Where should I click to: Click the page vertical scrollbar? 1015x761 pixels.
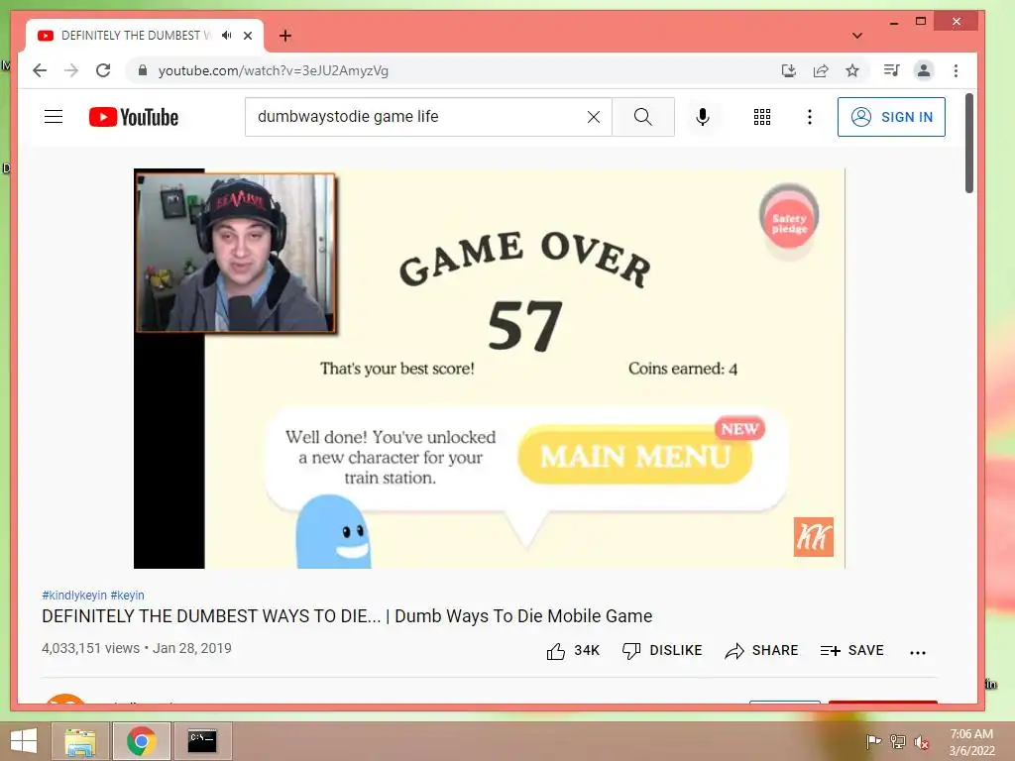tap(969, 143)
